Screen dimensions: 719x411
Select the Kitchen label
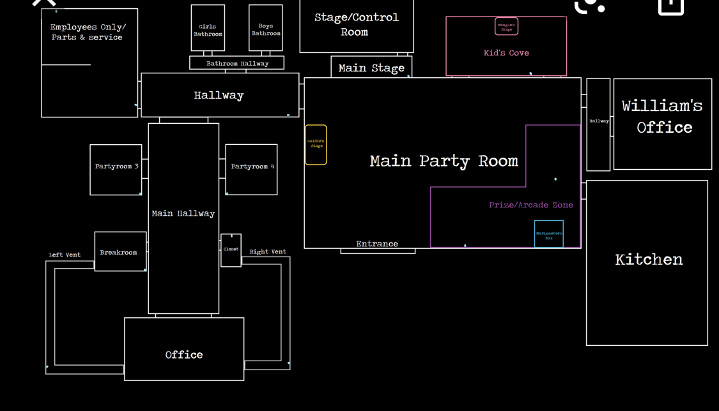coord(649,260)
